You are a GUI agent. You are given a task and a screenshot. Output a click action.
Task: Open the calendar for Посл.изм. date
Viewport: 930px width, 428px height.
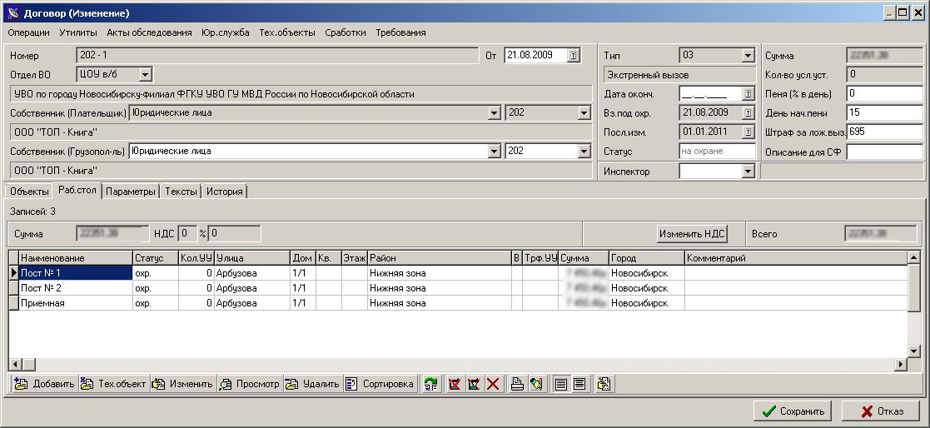pyautogui.click(x=748, y=132)
